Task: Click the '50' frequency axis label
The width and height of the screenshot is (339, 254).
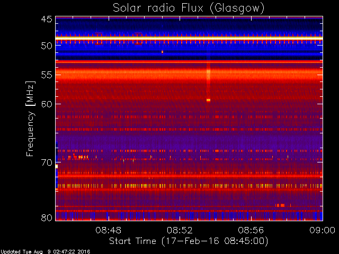Action: tap(47, 46)
